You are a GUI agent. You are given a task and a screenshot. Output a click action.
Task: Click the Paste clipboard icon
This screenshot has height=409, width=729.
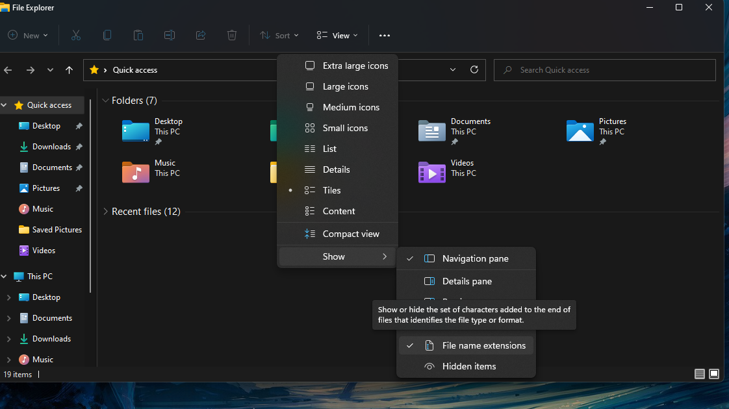tap(138, 35)
